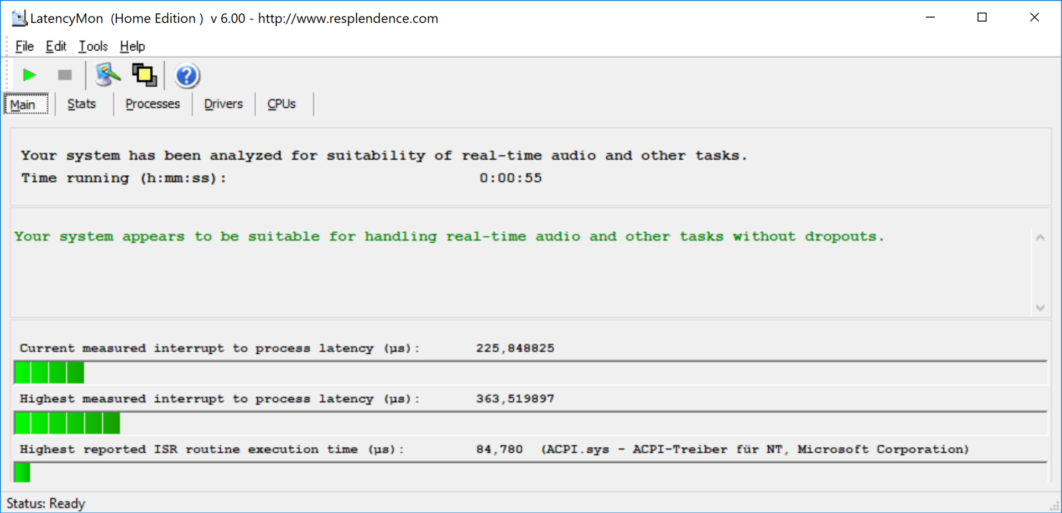1062x513 pixels.
Task: Switch to the Drivers tab
Action: pos(223,104)
